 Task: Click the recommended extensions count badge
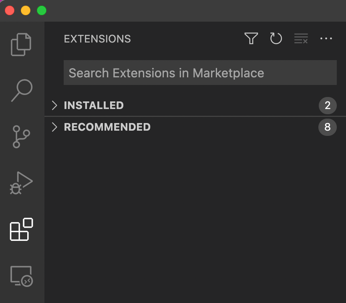click(328, 127)
